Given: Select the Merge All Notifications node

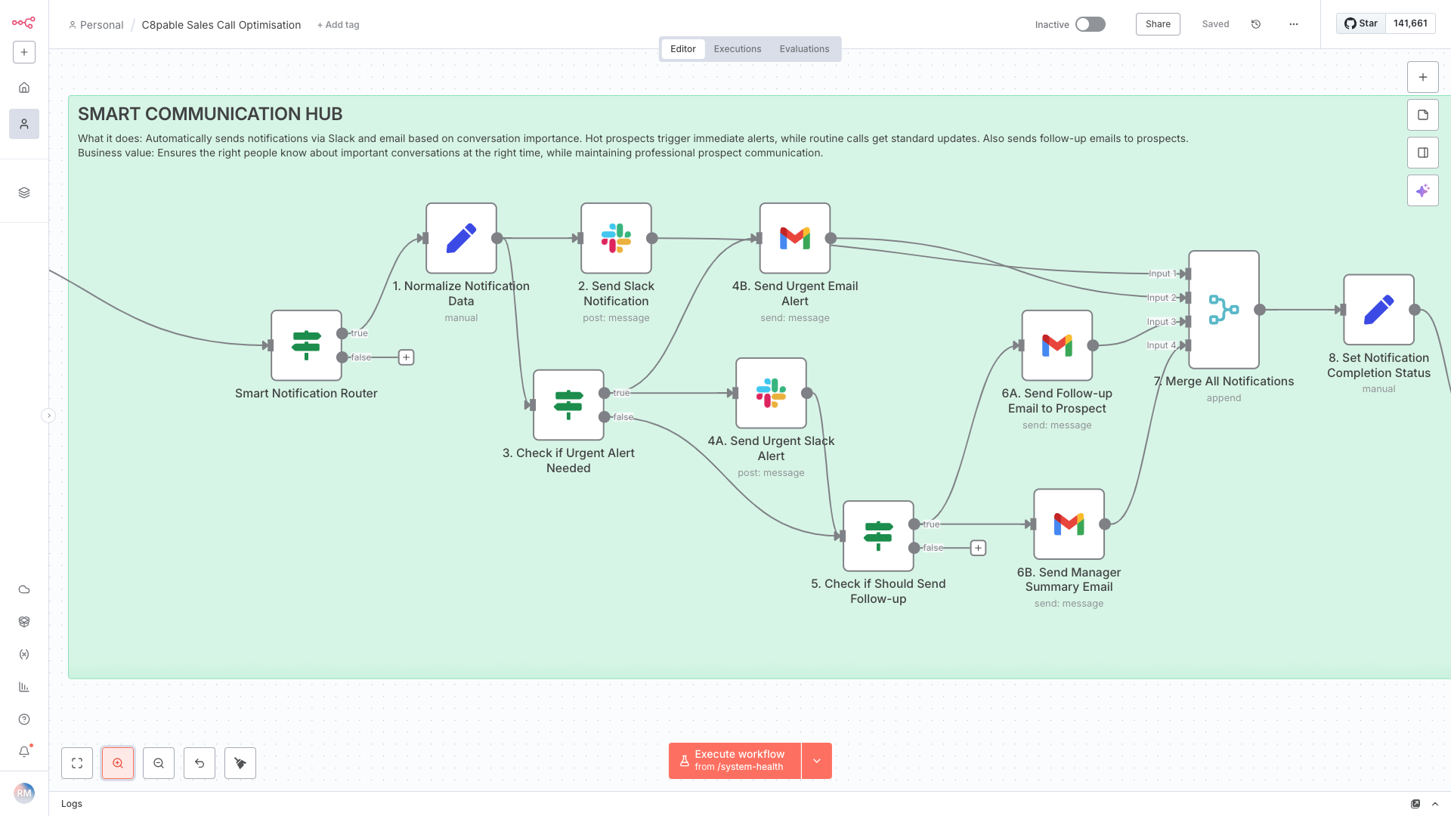Looking at the screenshot, I should (1224, 310).
